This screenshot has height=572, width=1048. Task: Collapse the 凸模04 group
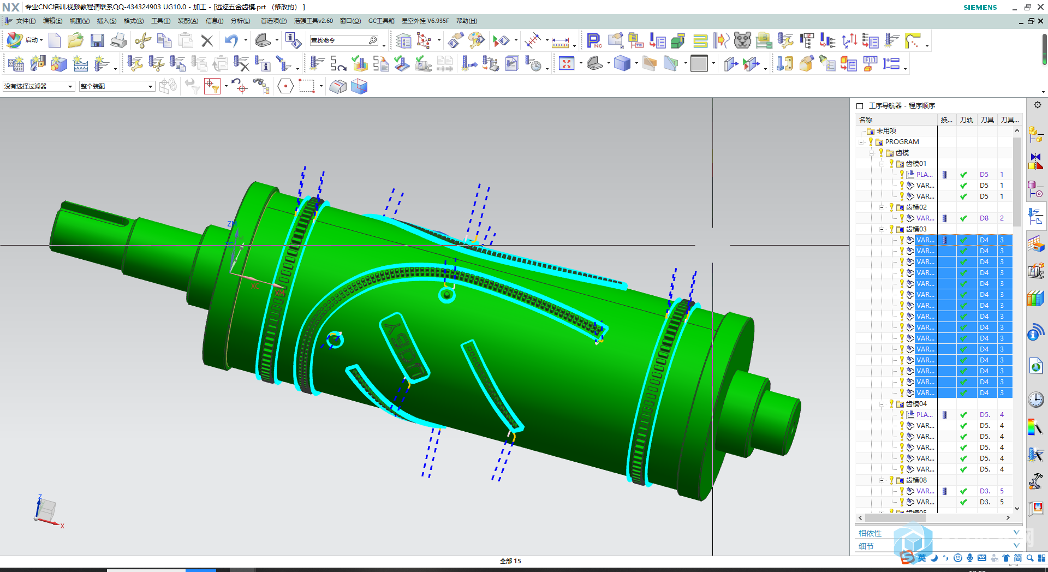pyautogui.click(x=882, y=404)
